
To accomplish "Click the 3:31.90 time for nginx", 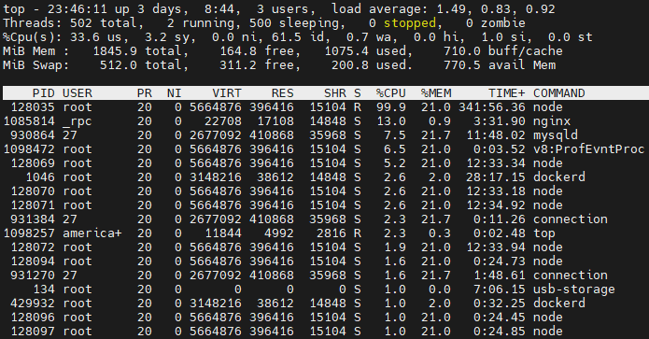I will pyautogui.click(x=500, y=121).
